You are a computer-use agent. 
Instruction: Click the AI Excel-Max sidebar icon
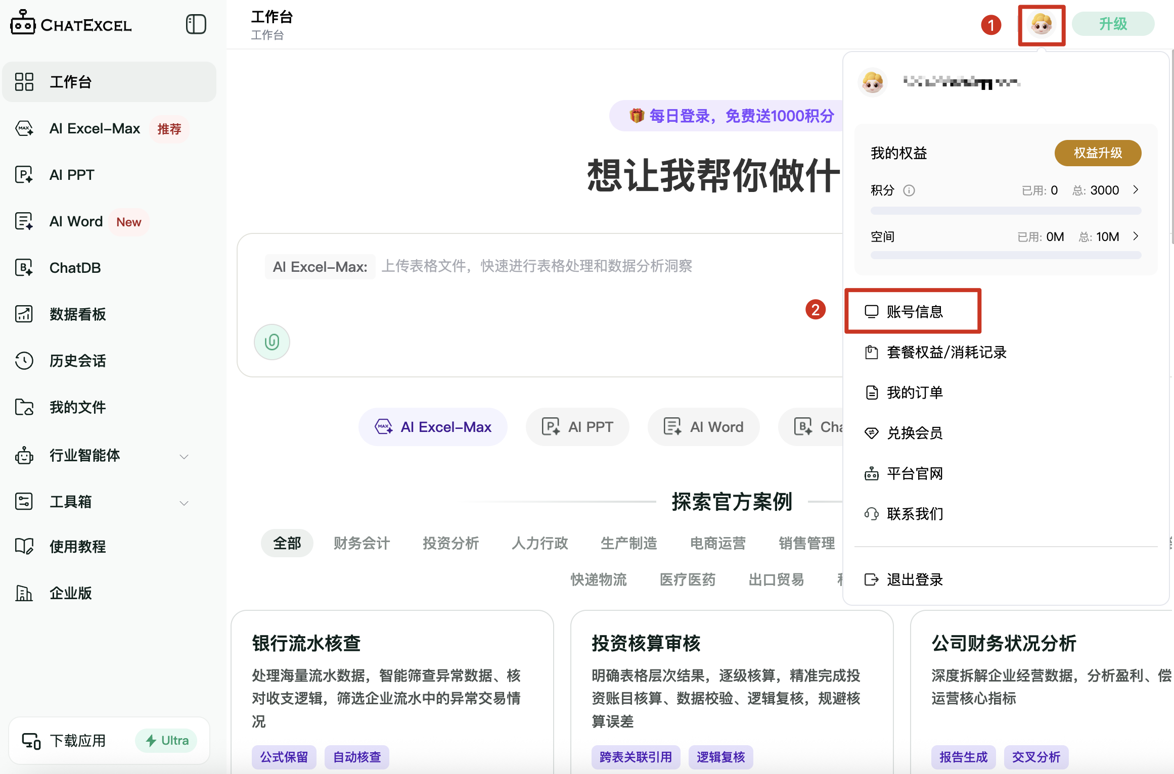pyautogui.click(x=24, y=128)
